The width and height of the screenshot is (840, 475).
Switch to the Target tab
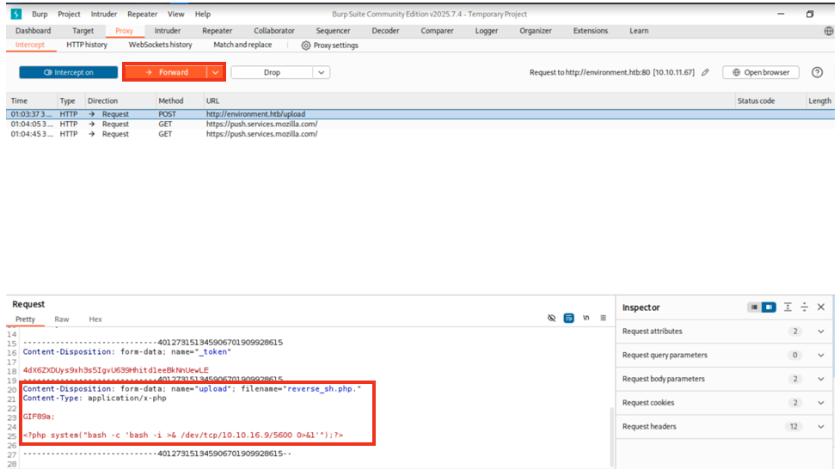pos(83,31)
